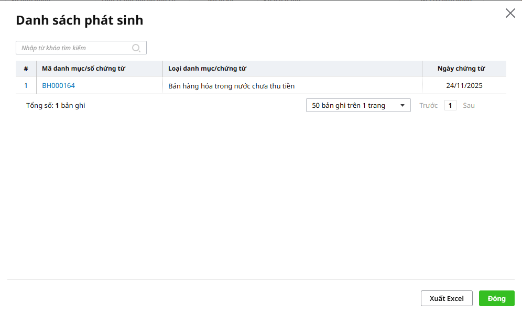Screen dimensions: 522x314
Task: Sort by the Ngày chứng từ header
Action: [x=461, y=69]
